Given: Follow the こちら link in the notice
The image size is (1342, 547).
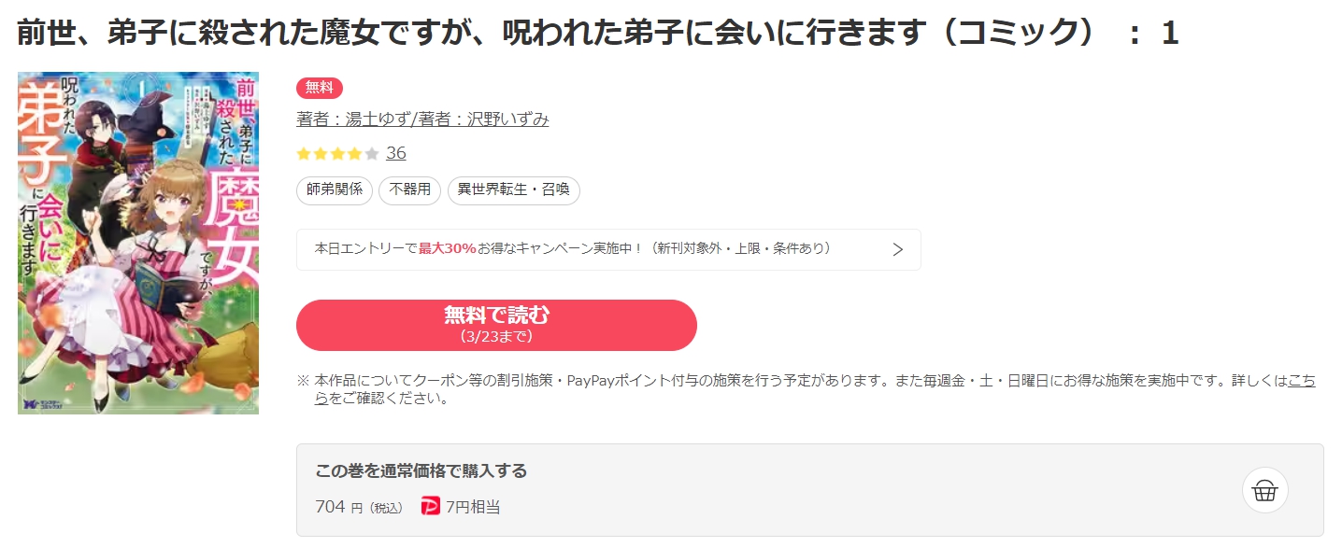Looking at the screenshot, I should pos(1302,381).
